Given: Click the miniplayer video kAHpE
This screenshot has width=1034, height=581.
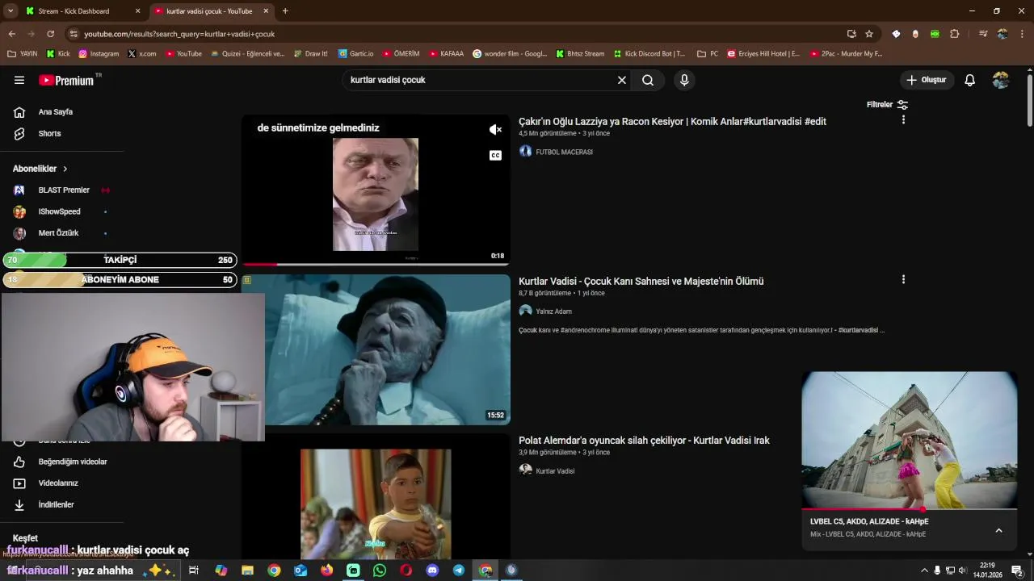Looking at the screenshot, I should [909, 440].
